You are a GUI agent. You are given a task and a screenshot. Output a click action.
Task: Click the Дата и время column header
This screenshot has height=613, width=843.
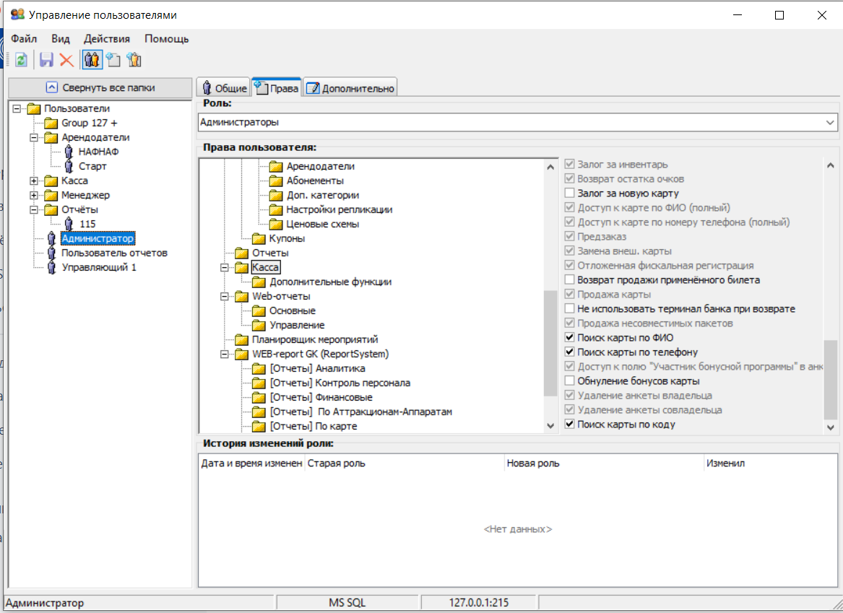251,463
